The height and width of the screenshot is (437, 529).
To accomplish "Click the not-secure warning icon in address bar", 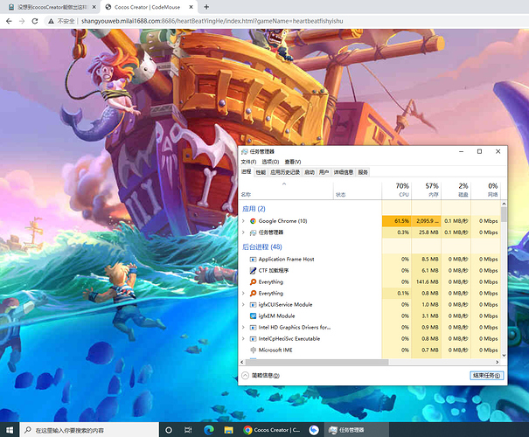I will 51,21.
